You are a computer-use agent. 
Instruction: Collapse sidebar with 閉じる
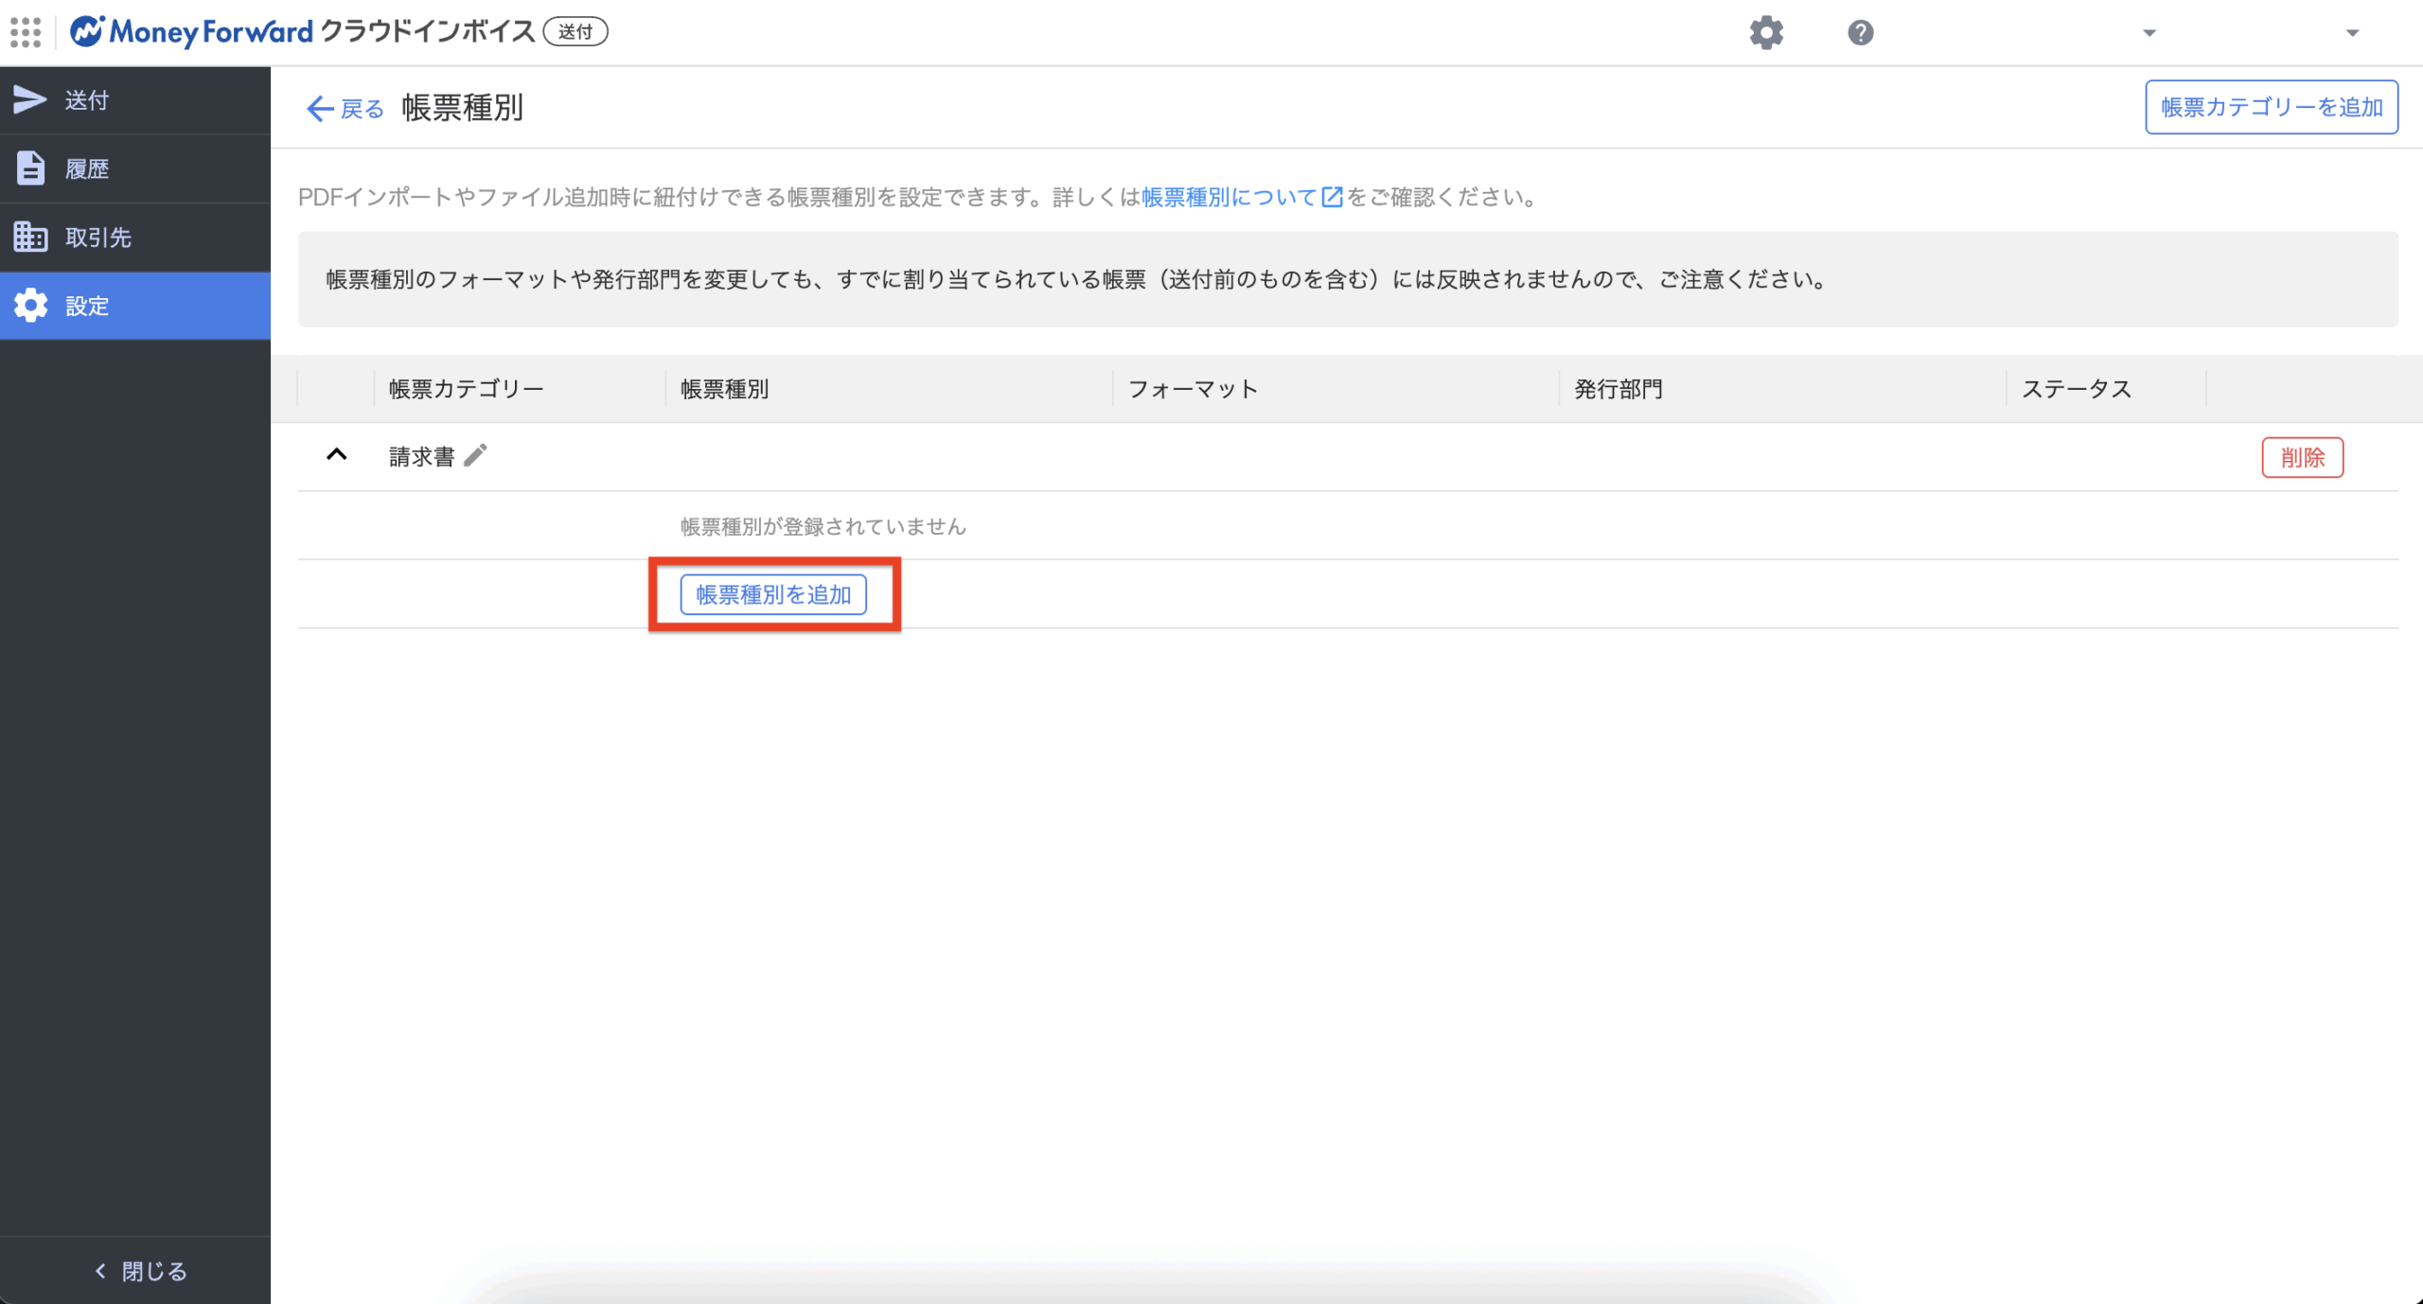pyautogui.click(x=140, y=1271)
